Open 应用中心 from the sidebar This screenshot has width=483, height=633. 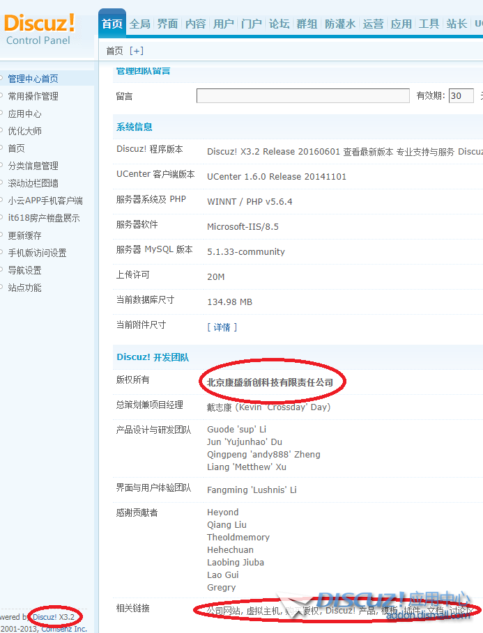click(x=24, y=114)
